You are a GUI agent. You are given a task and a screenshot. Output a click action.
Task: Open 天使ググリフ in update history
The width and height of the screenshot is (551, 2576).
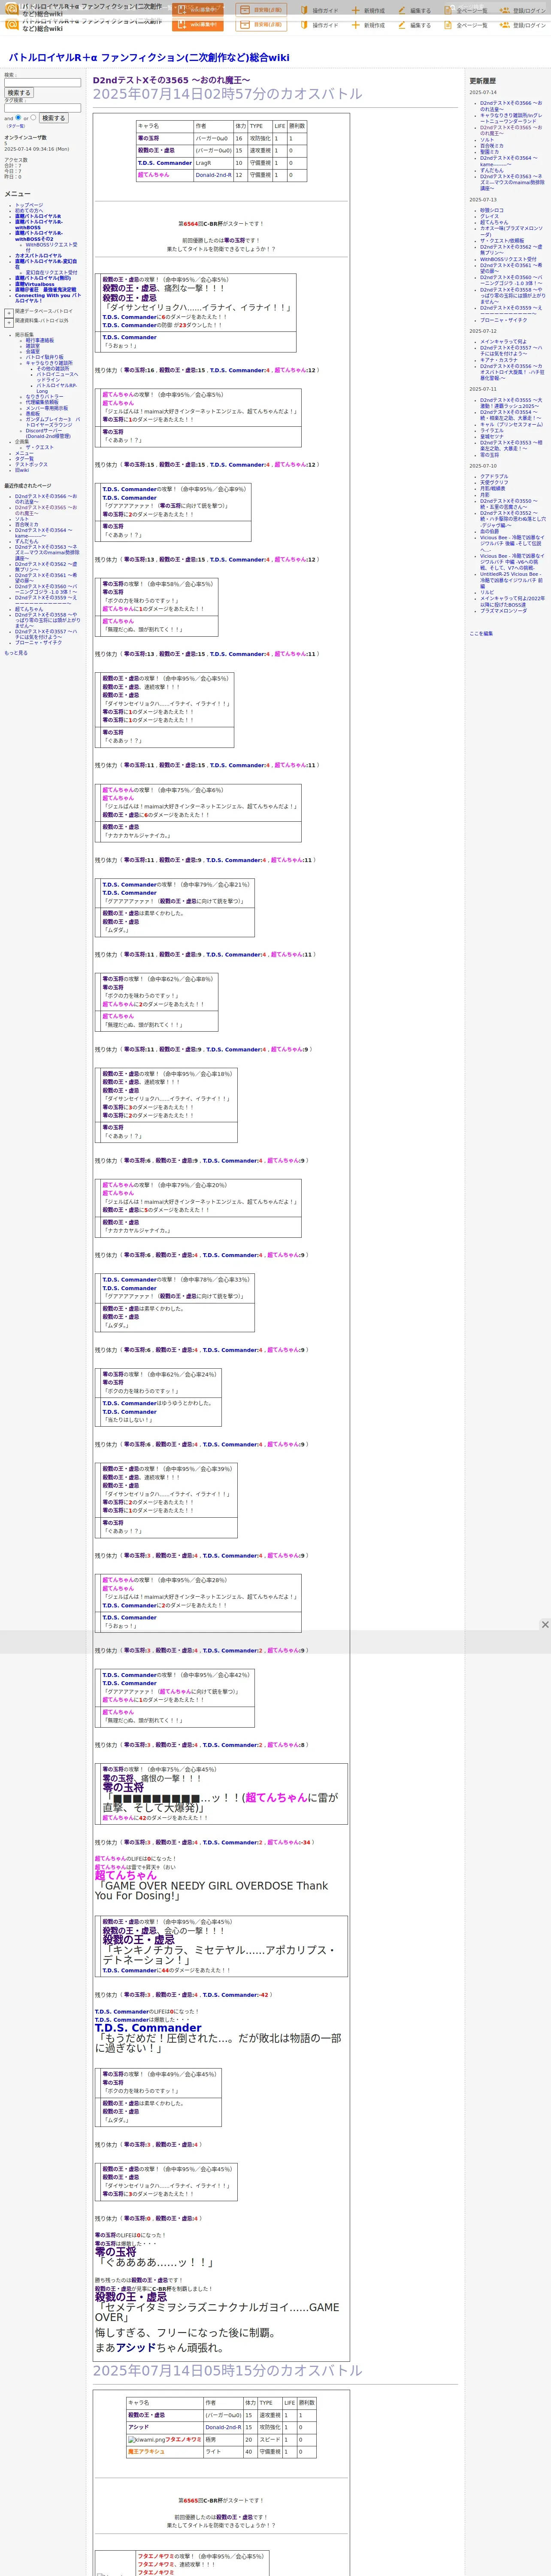click(494, 482)
